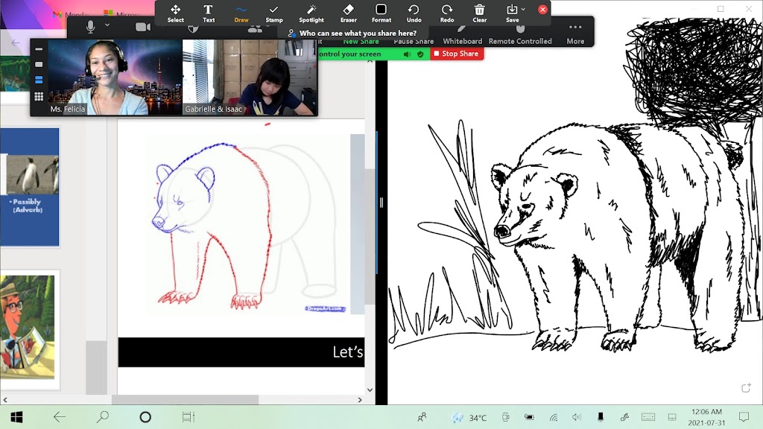
Task: Mute the microphone in Zoom controls
Action: [x=90, y=27]
